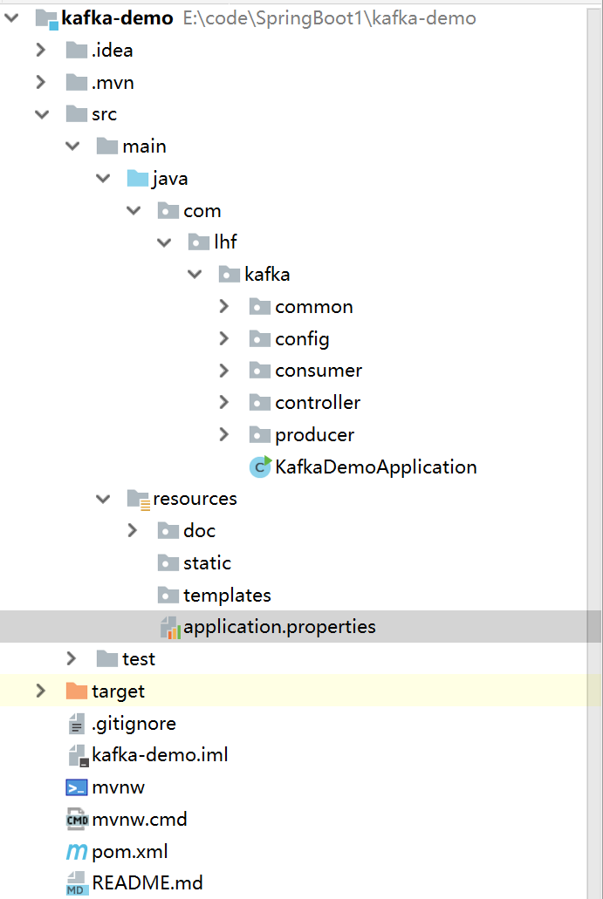Click the resources root folder icon

pos(138,500)
